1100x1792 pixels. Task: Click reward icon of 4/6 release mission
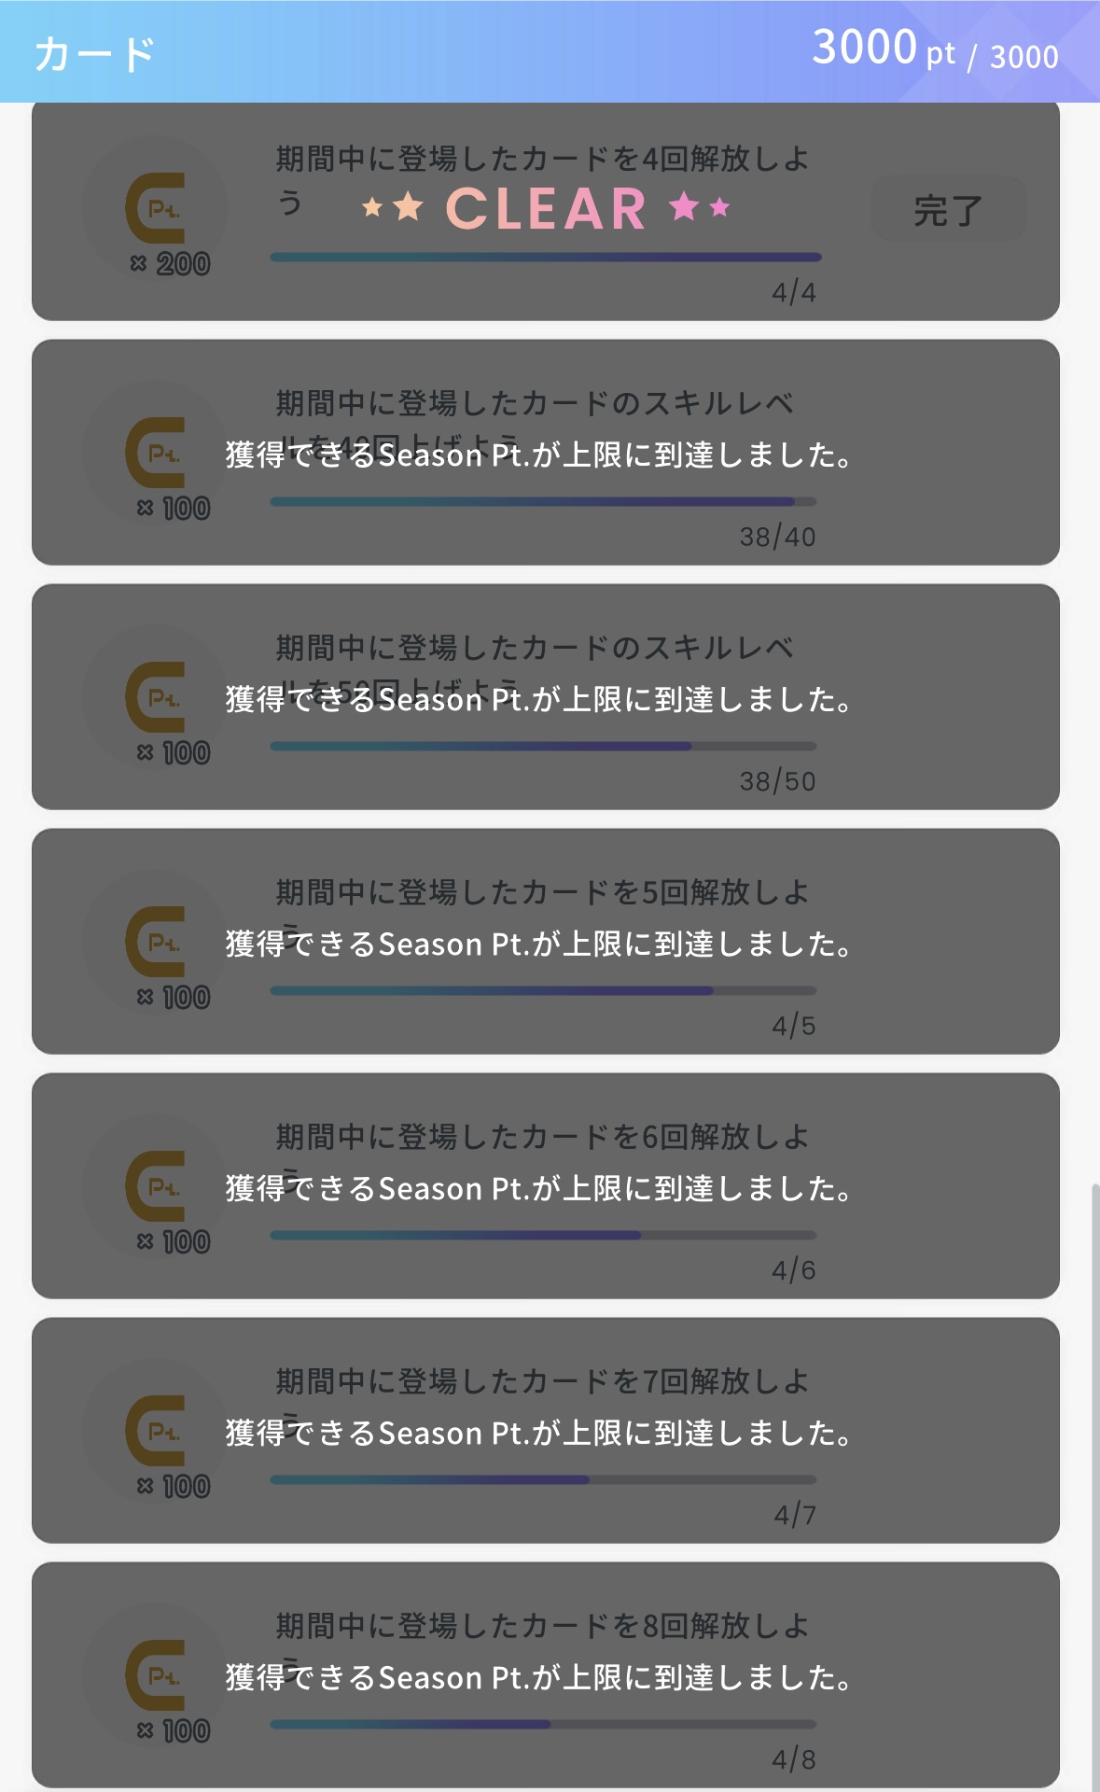click(155, 1186)
